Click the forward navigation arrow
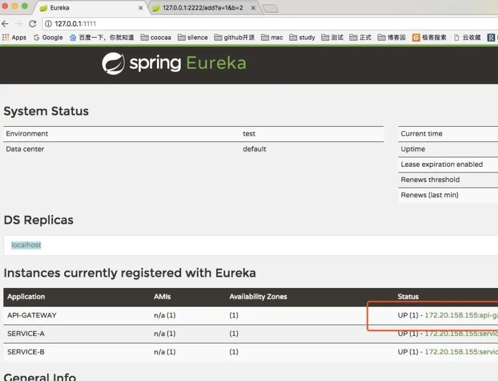Screen dimensions: 498x381 (x=19, y=24)
